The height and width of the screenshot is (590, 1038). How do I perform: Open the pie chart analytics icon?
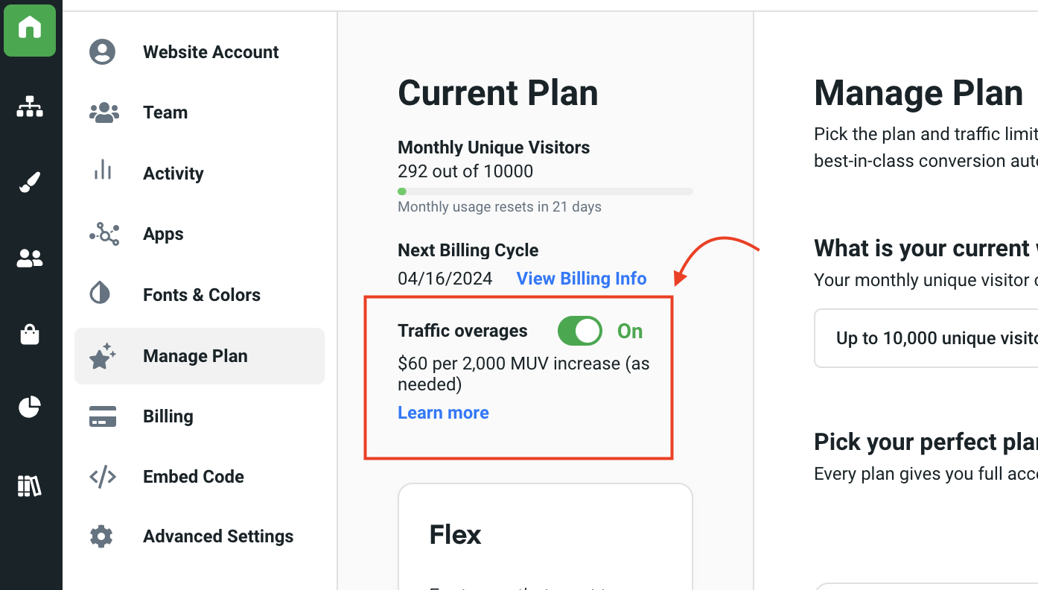point(30,407)
